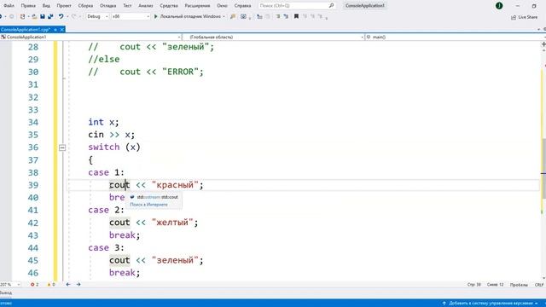This screenshot has height=307, width=546.
Task: Open the Правка menu
Action: pos(28,6)
